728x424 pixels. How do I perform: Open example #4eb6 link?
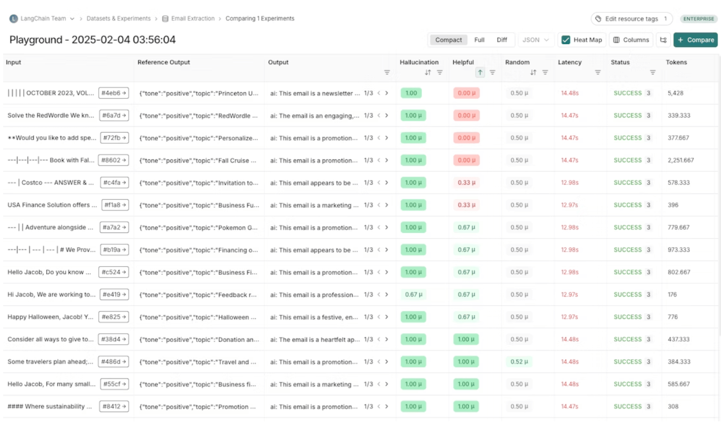[114, 93]
